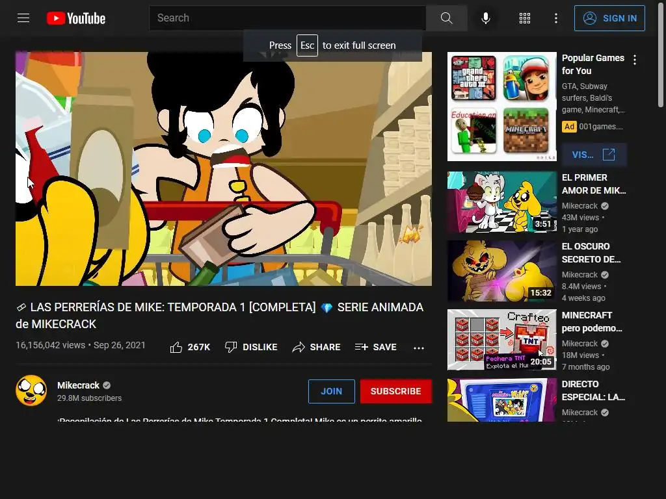This screenshot has width=666, height=499.
Task: Open more actions ellipsis under video
Action: (x=419, y=348)
